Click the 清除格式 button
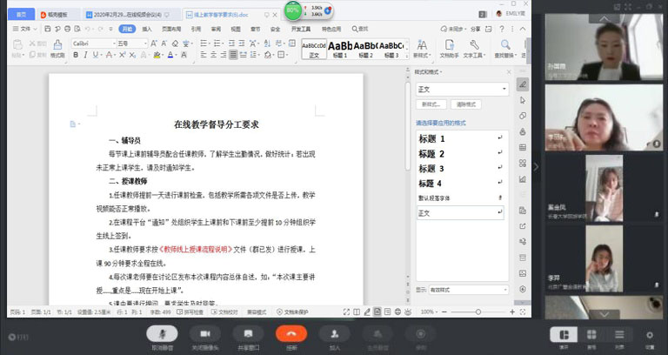 click(x=467, y=104)
